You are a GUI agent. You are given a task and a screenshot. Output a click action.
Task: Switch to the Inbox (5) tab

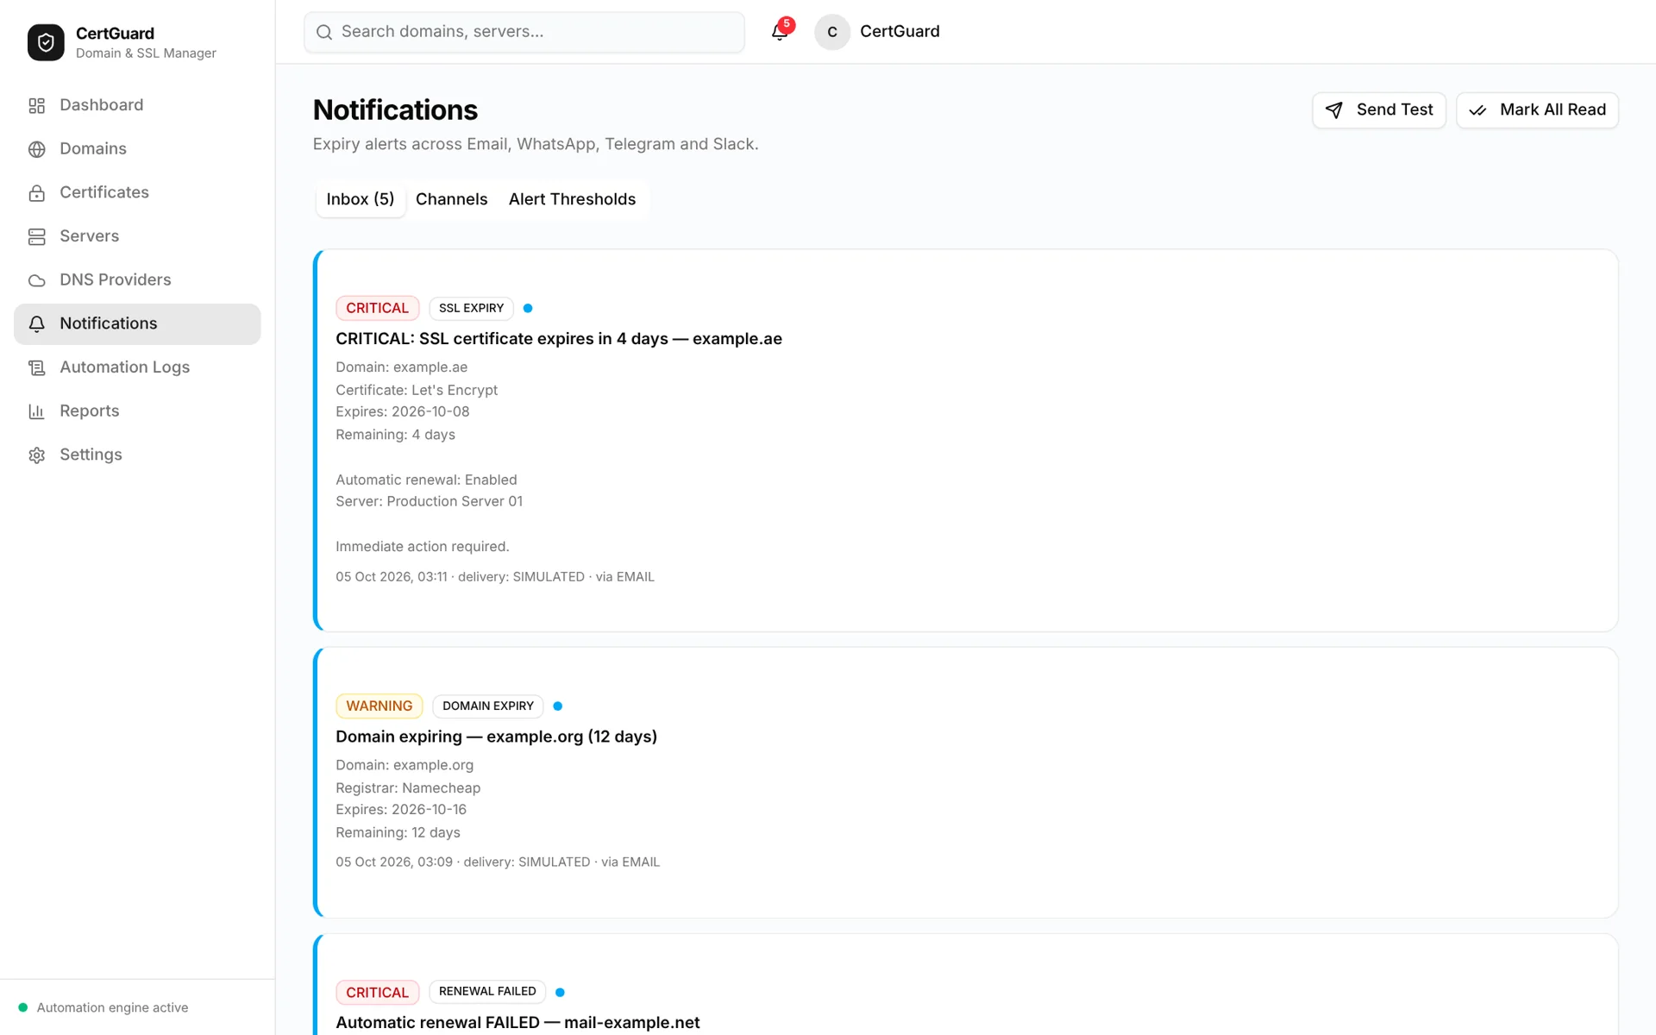coord(361,199)
